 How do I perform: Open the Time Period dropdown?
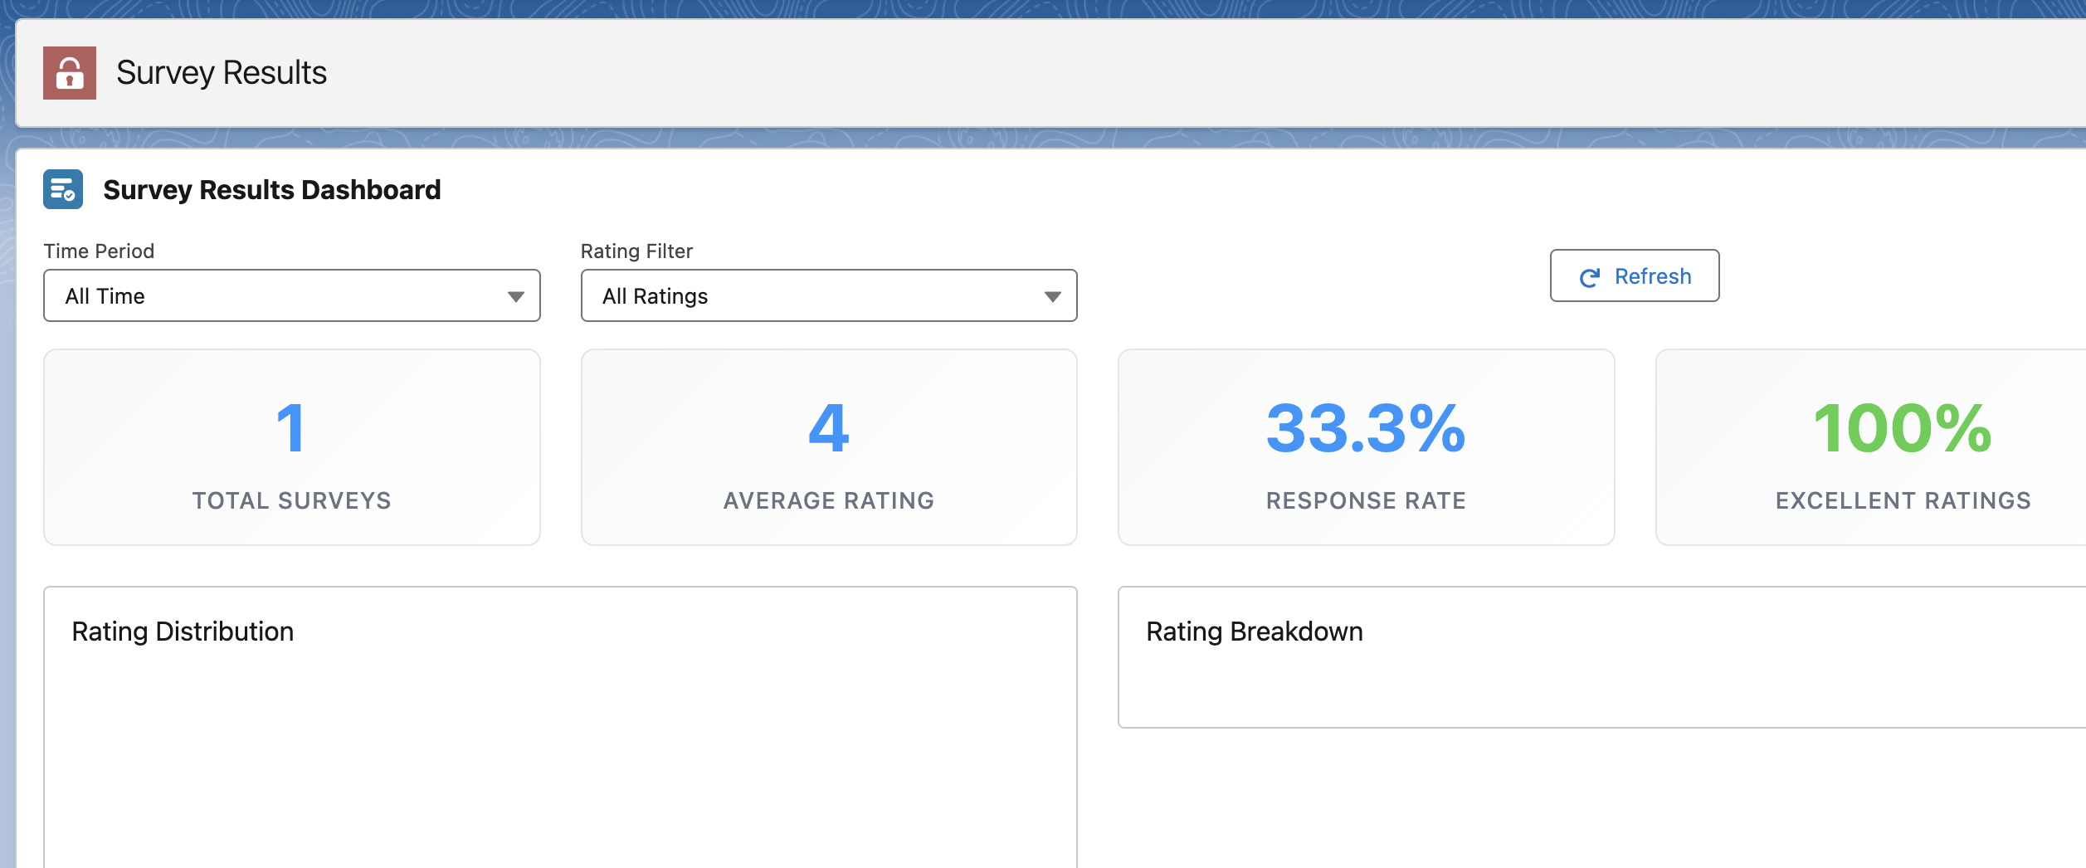tap(292, 295)
